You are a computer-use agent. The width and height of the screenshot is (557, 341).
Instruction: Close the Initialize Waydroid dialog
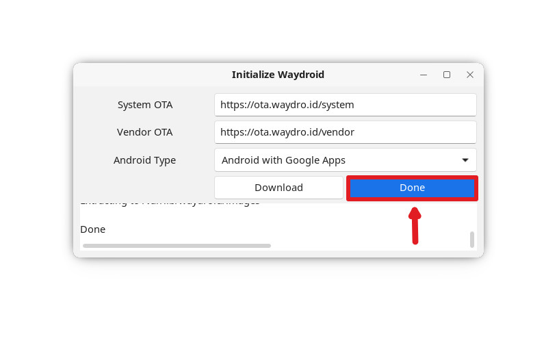click(x=470, y=75)
